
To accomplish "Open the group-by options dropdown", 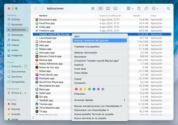I will pyautogui.click(x=130, y=8).
